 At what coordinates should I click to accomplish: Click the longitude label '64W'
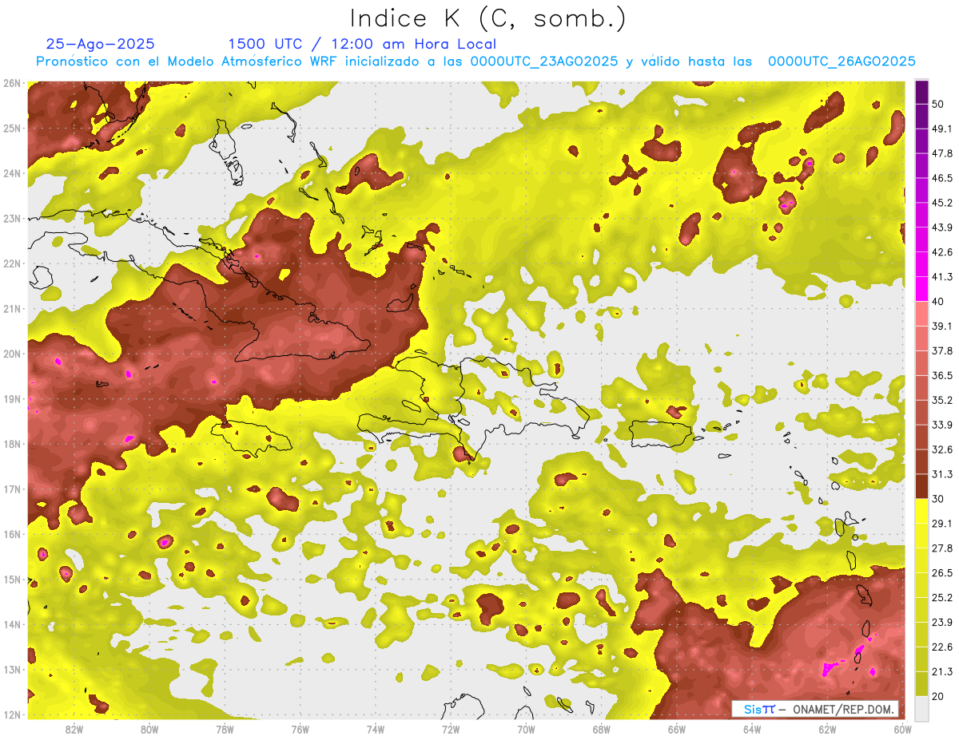(752, 729)
